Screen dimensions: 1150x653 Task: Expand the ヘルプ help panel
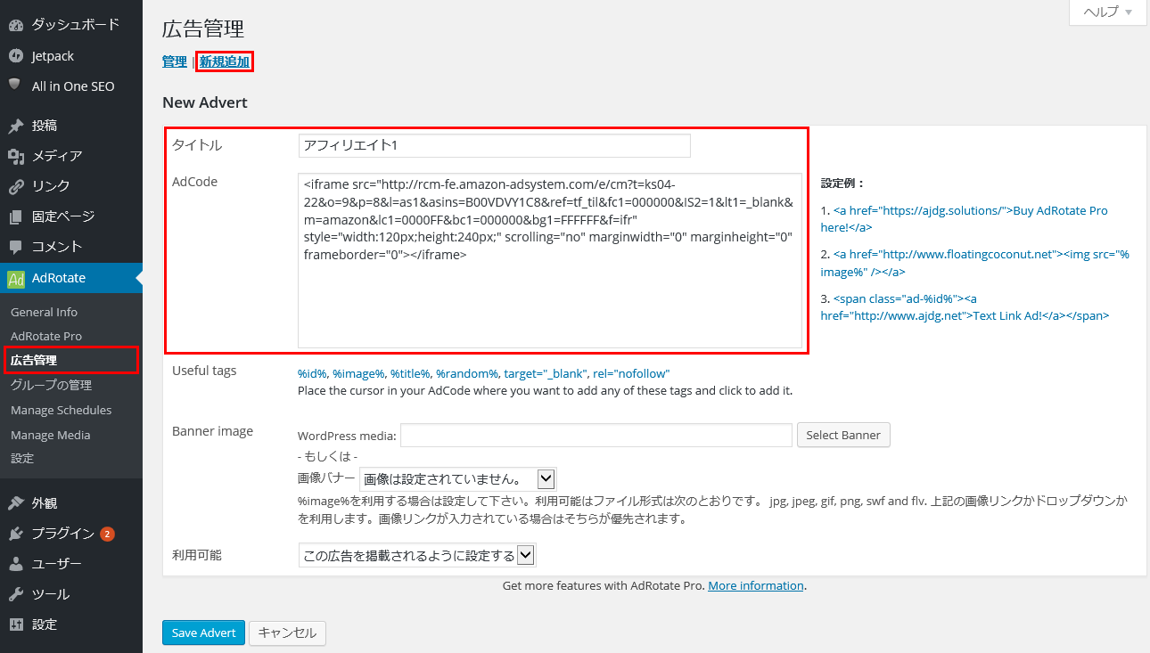tap(1107, 12)
